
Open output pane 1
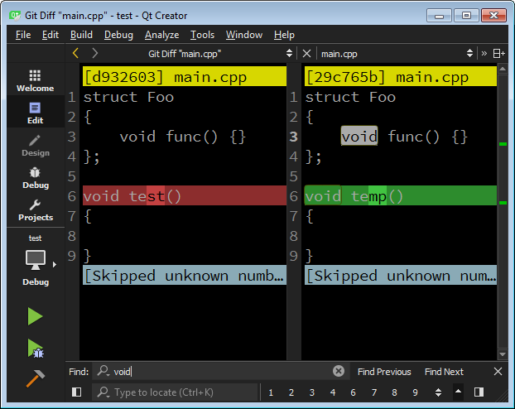click(x=271, y=392)
